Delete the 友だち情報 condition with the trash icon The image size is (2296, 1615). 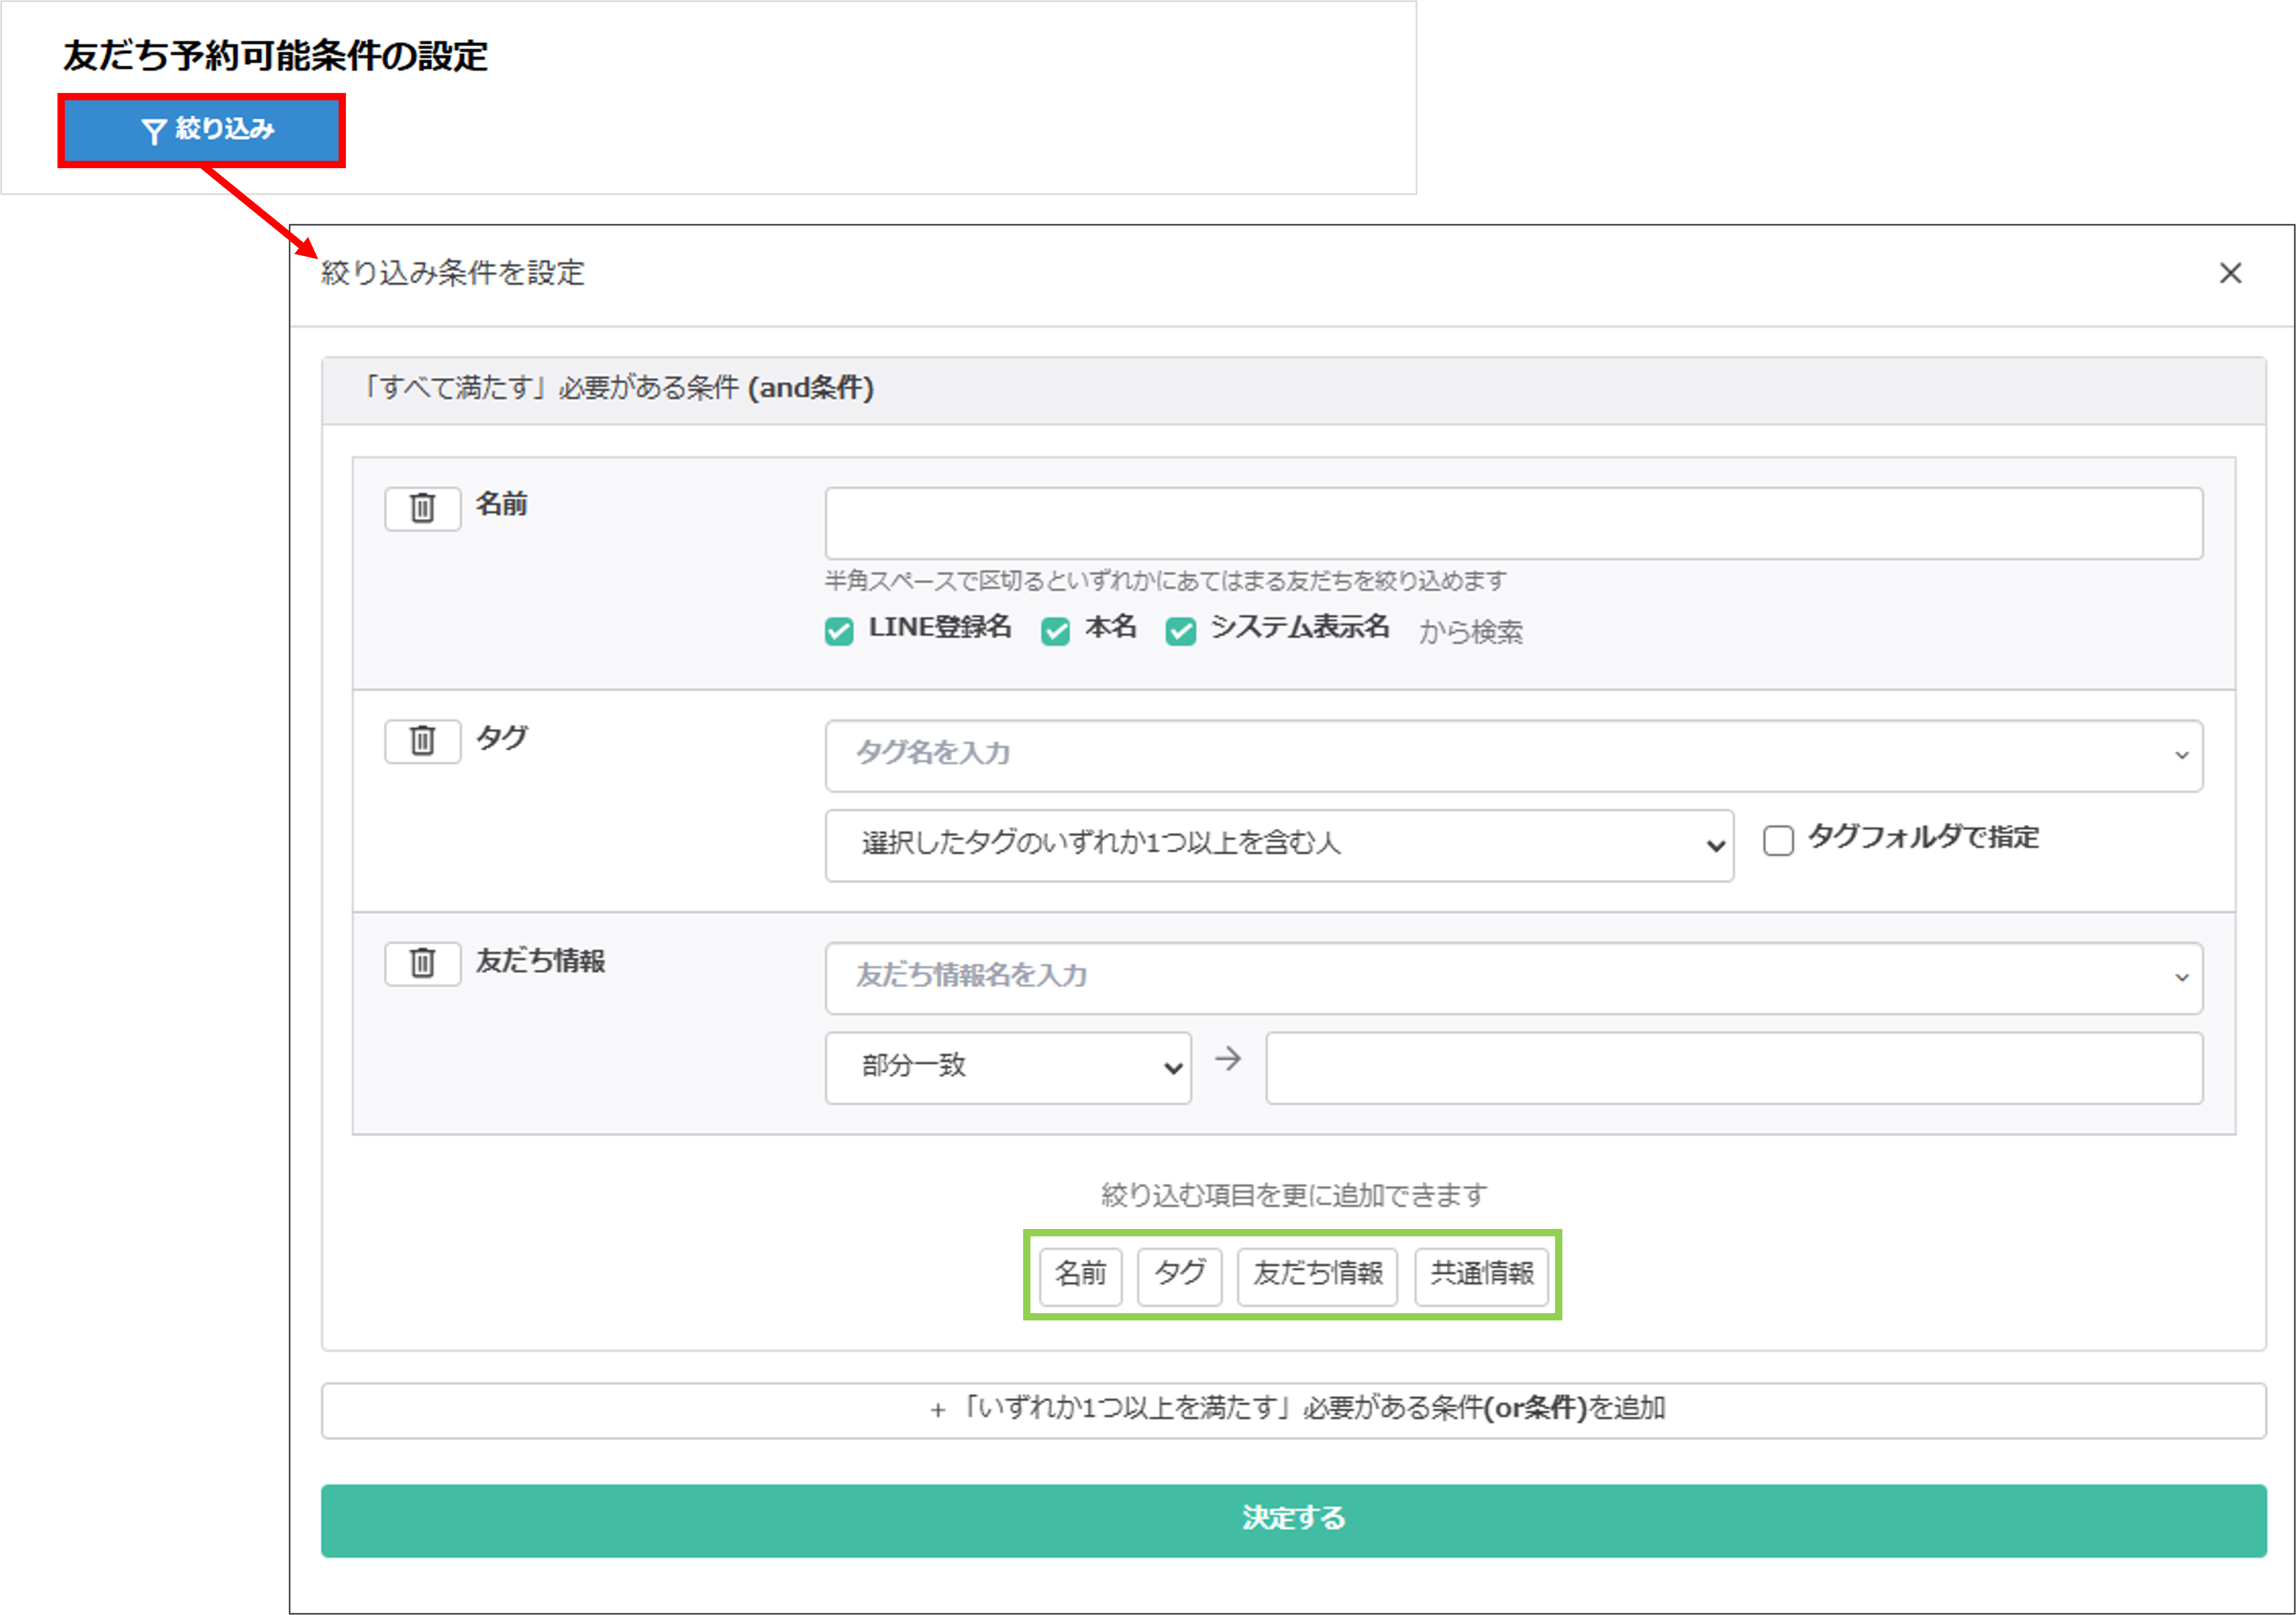pyautogui.click(x=422, y=963)
